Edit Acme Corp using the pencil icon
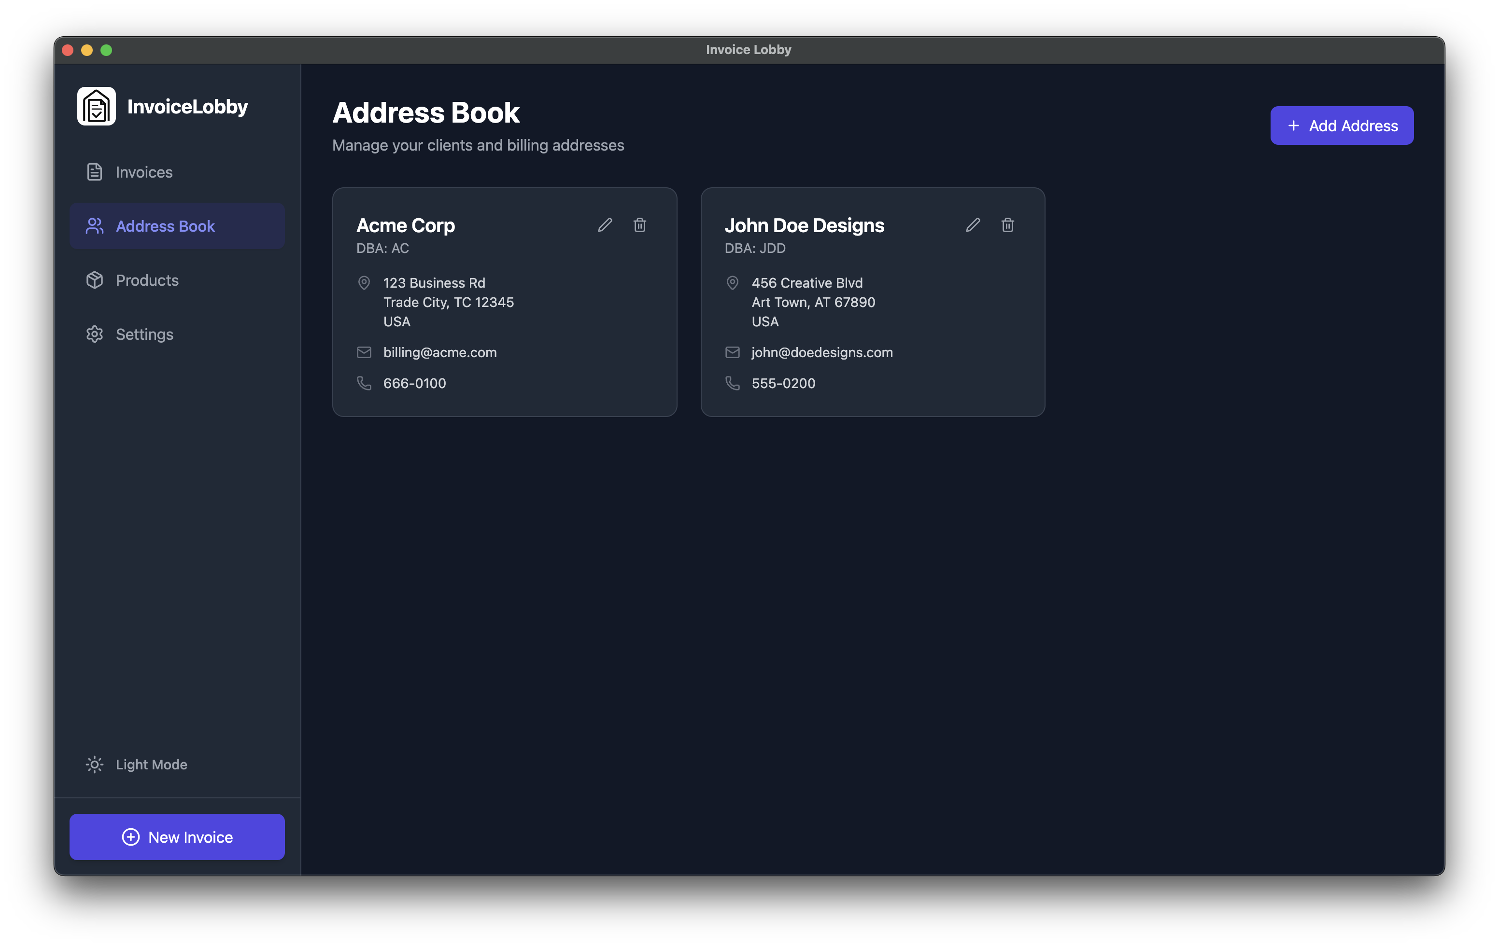Screen dimensions: 1499x947 click(x=605, y=225)
